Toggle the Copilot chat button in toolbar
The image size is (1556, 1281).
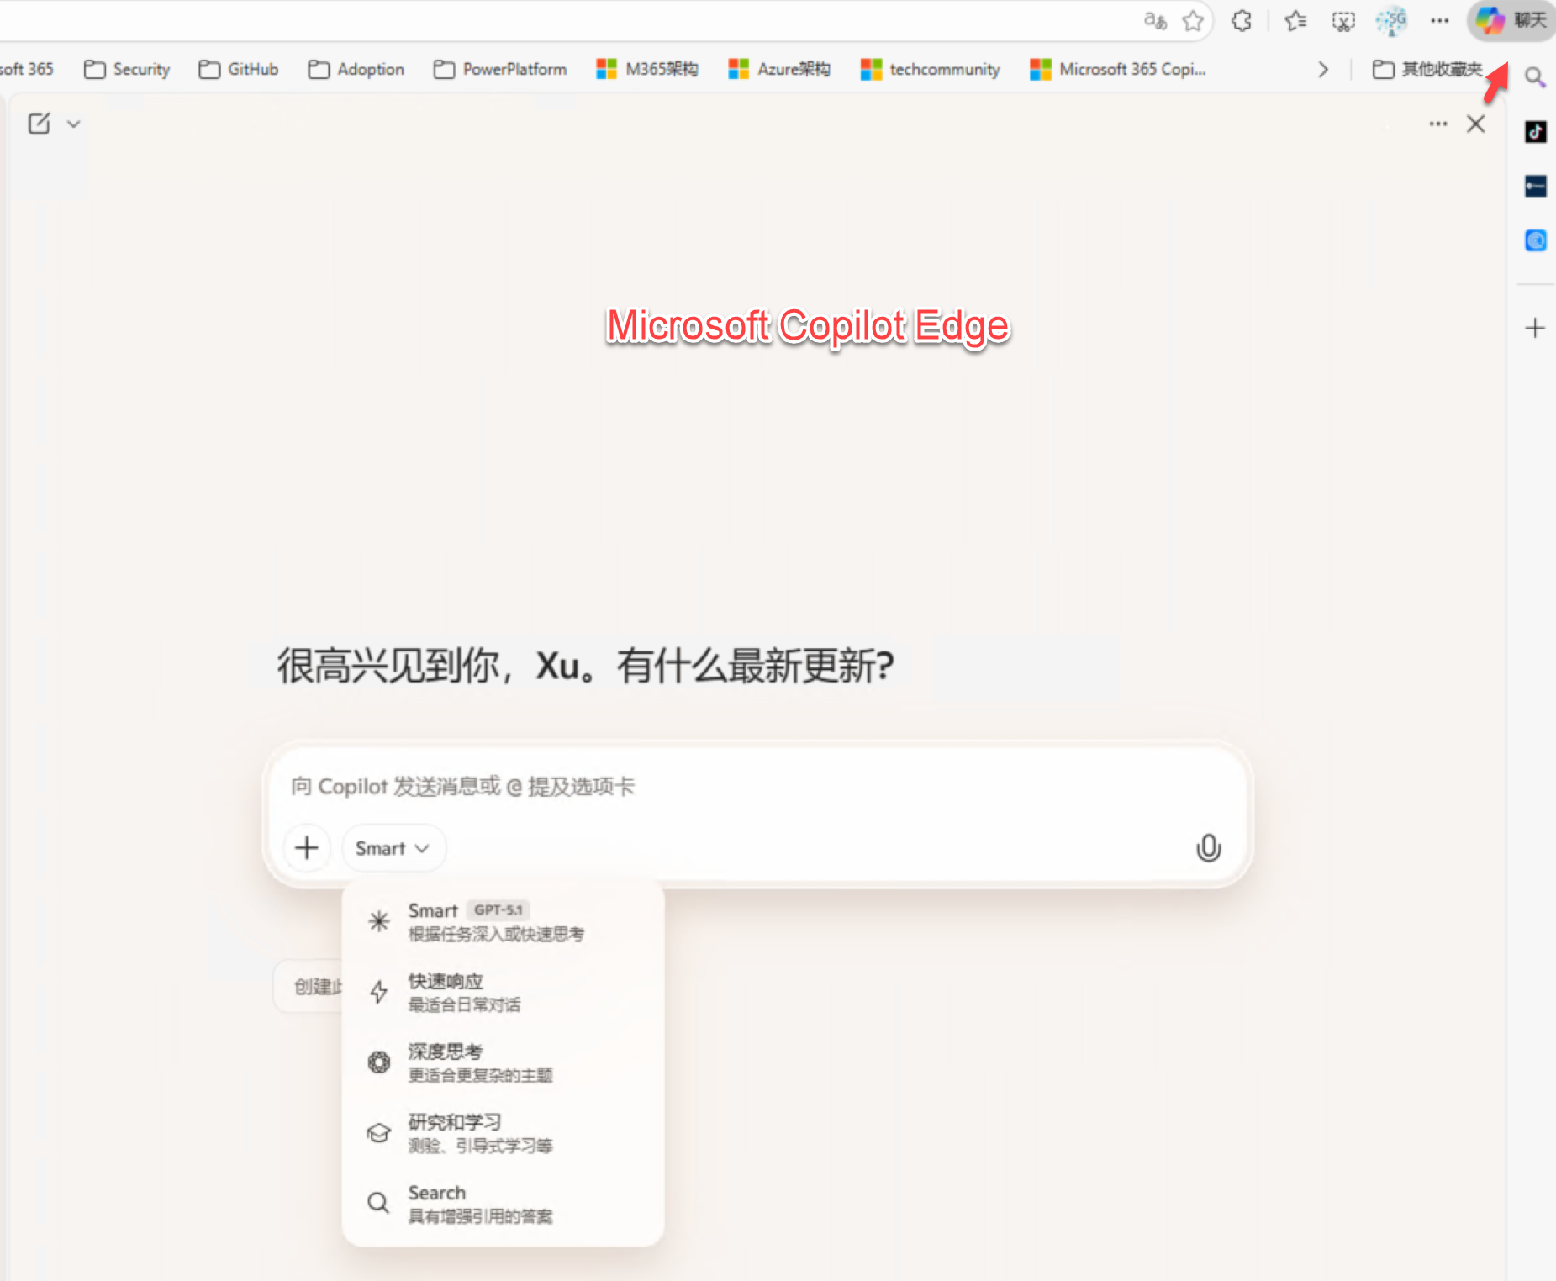click(1511, 20)
